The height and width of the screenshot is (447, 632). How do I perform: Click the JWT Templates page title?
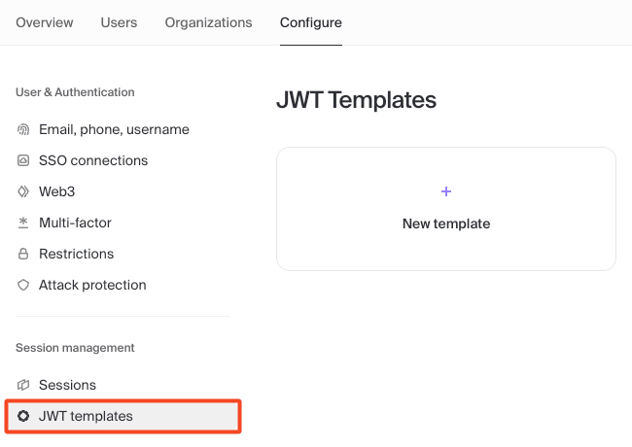click(x=356, y=100)
